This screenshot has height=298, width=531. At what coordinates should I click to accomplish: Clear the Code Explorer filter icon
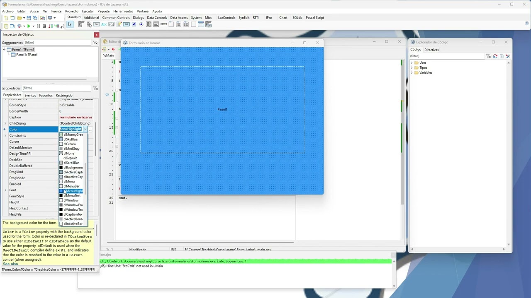(488, 56)
